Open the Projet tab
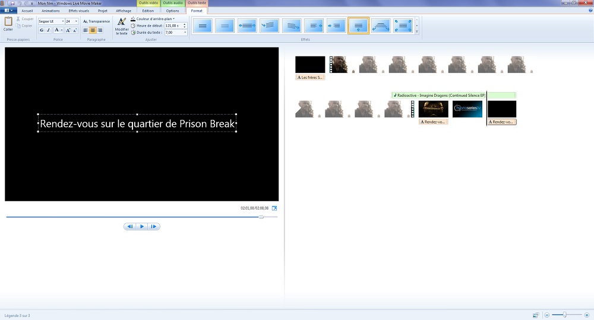Image resolution: width=594 pixels, height=320 pixels. 103,11
